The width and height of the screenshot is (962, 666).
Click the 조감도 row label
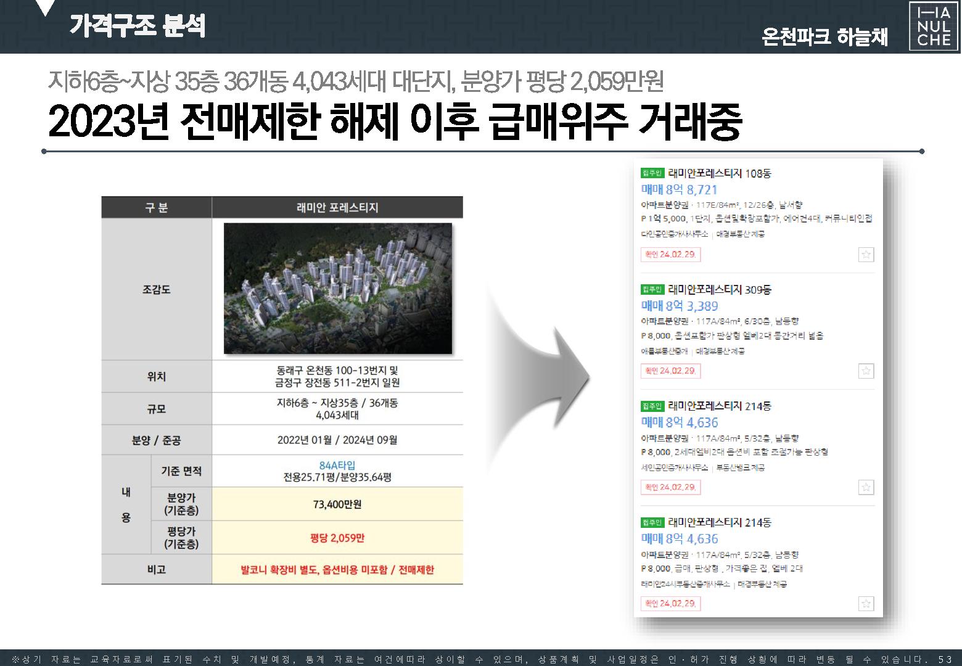157,289
